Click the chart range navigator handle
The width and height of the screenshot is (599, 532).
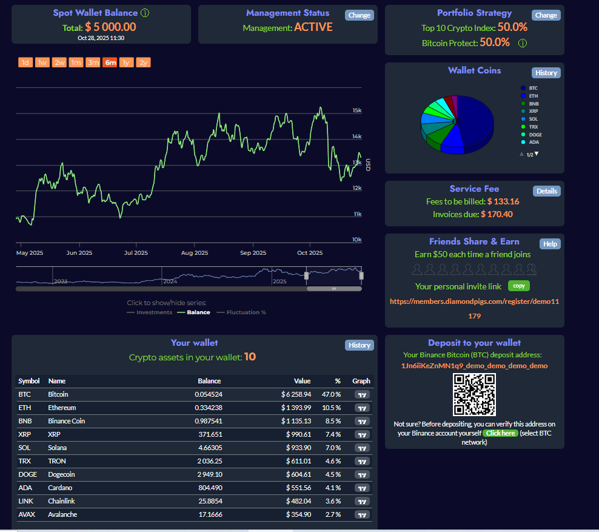point(306,275)
